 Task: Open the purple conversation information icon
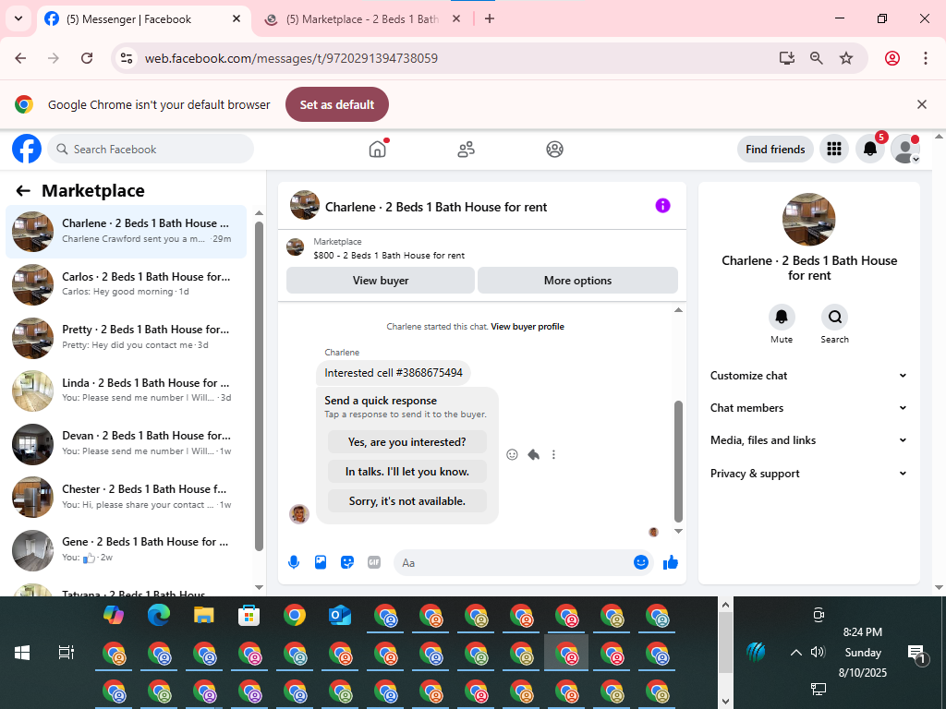click(x=662, y=206)
